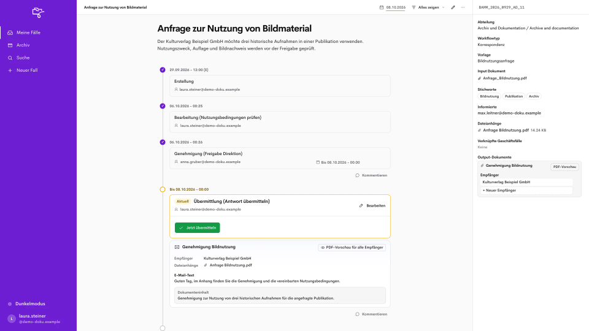589x331 pixels.
Task: Click the eye icon in the PDF-Vorschau button
Action: 323,248
